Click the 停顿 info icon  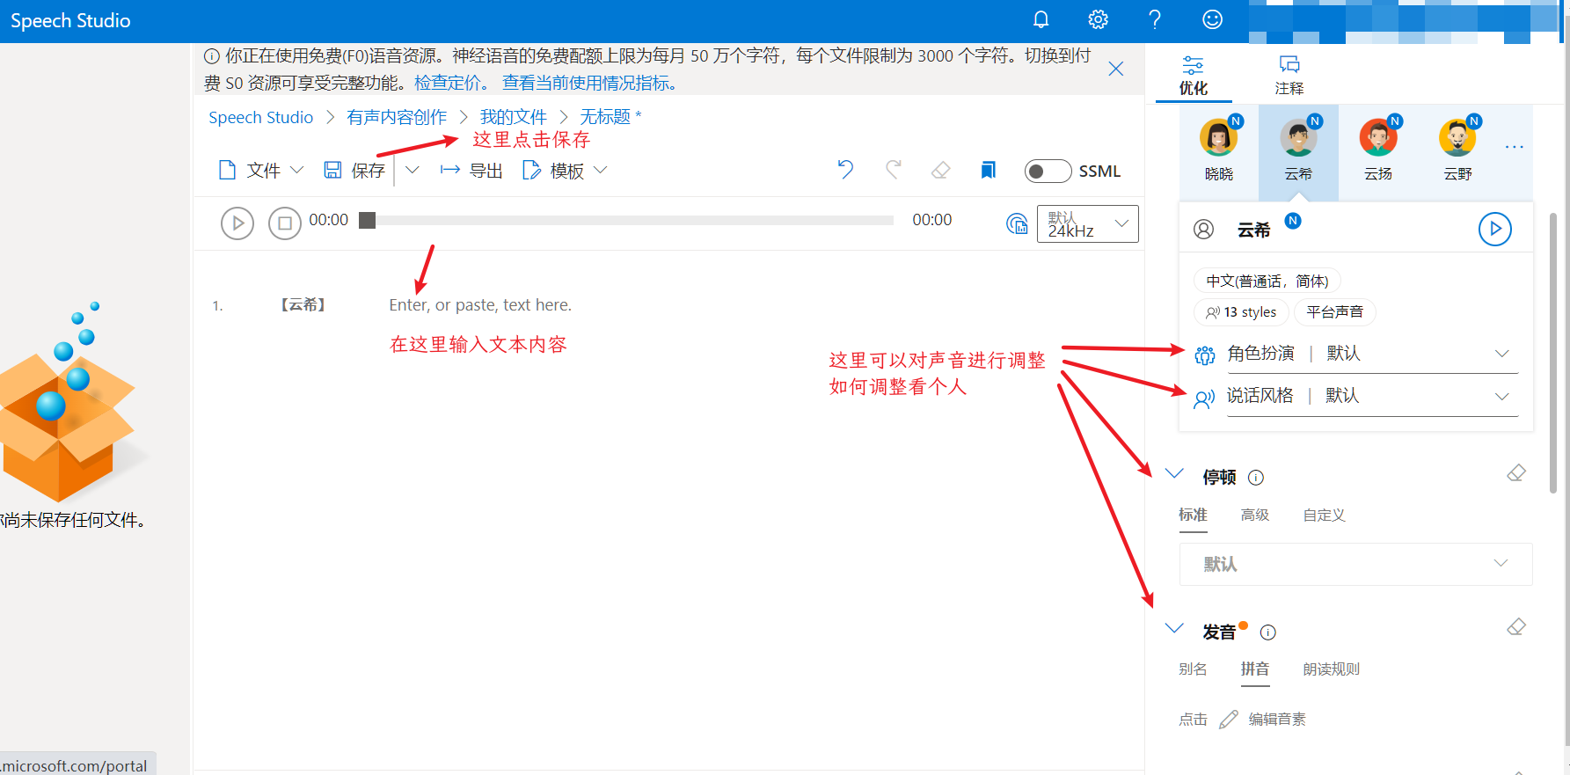coord(1256,478)
